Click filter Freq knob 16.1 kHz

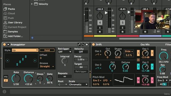point(164,56)
